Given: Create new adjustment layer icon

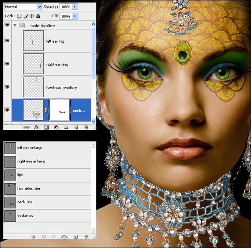Looking at the screenshot, I should tap(56, 127).
